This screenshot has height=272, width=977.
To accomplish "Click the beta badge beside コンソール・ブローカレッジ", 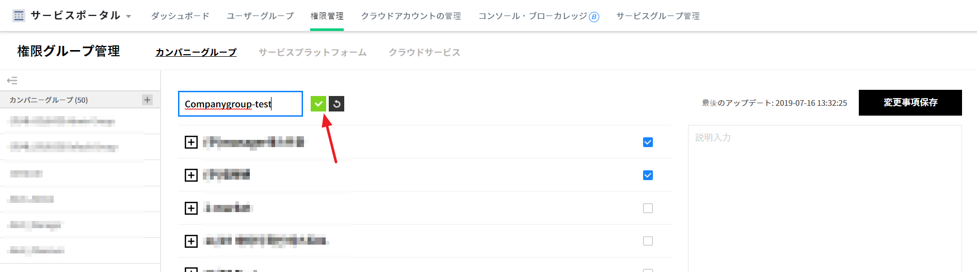I will 594,17.
